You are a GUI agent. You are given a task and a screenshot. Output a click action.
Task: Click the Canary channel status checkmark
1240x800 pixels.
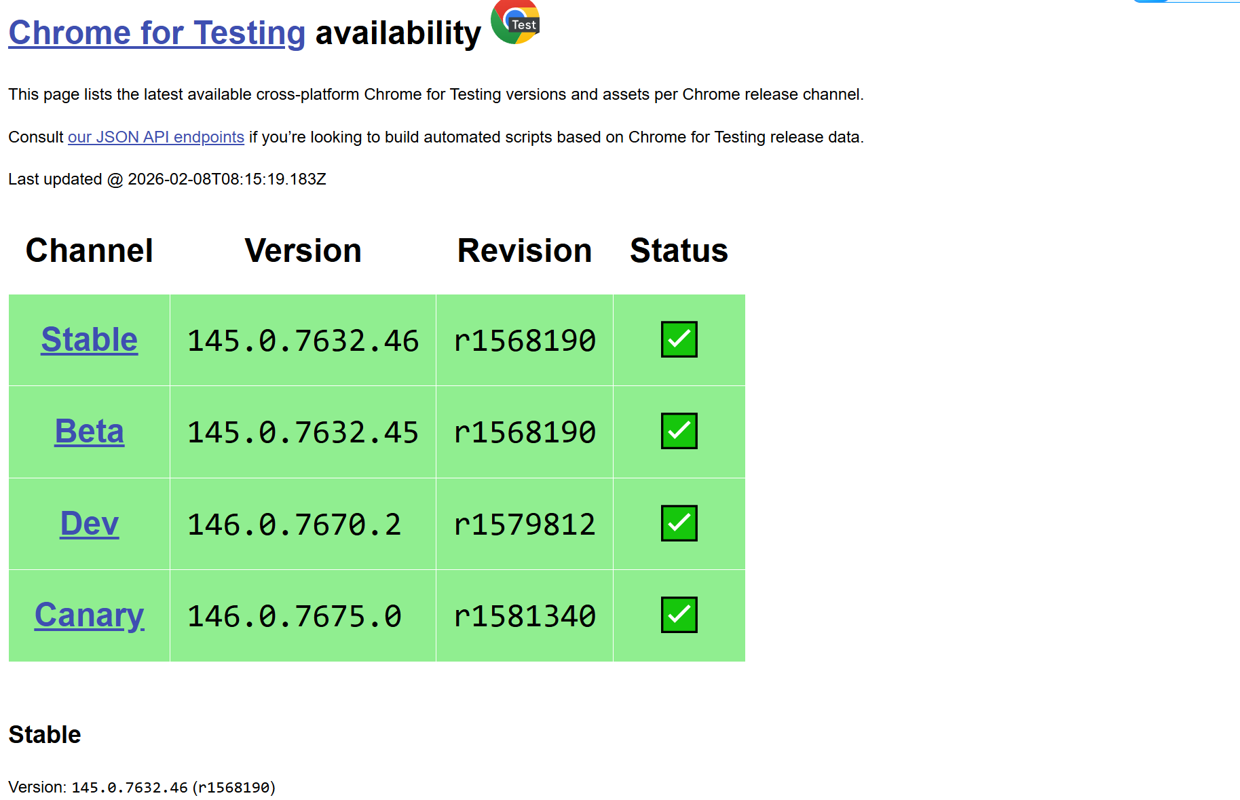(x=679, y=615)
